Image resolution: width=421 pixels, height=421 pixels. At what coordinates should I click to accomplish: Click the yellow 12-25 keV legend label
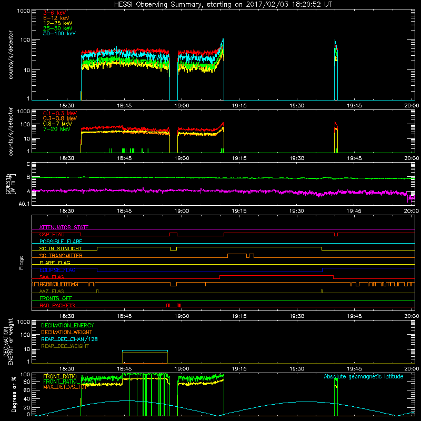58,23
